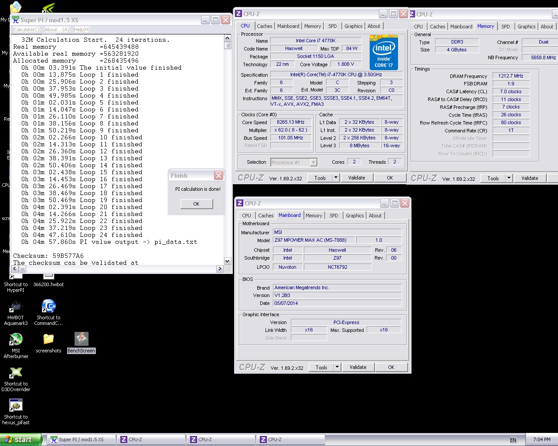
Task: Switch to Caches tab in Mainboard window
Action: click(x=265, y=216)
